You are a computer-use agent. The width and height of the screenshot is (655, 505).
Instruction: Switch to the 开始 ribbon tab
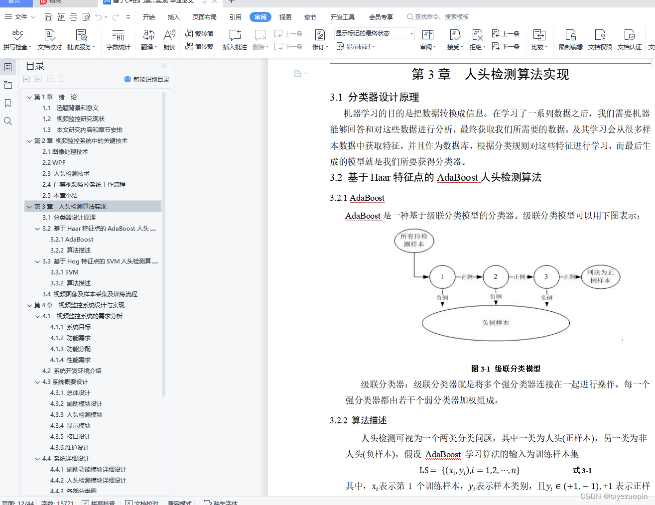(149, 17)
